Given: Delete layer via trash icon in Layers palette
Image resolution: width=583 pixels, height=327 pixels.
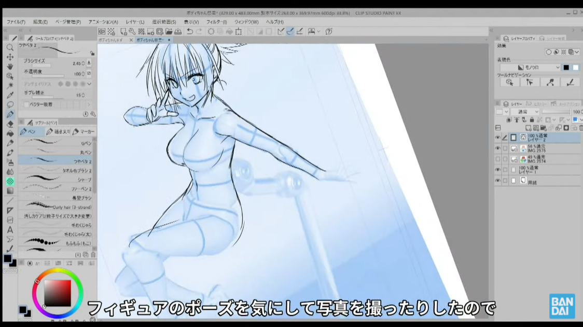Looking at the screenshot, I should coord(580,127).
